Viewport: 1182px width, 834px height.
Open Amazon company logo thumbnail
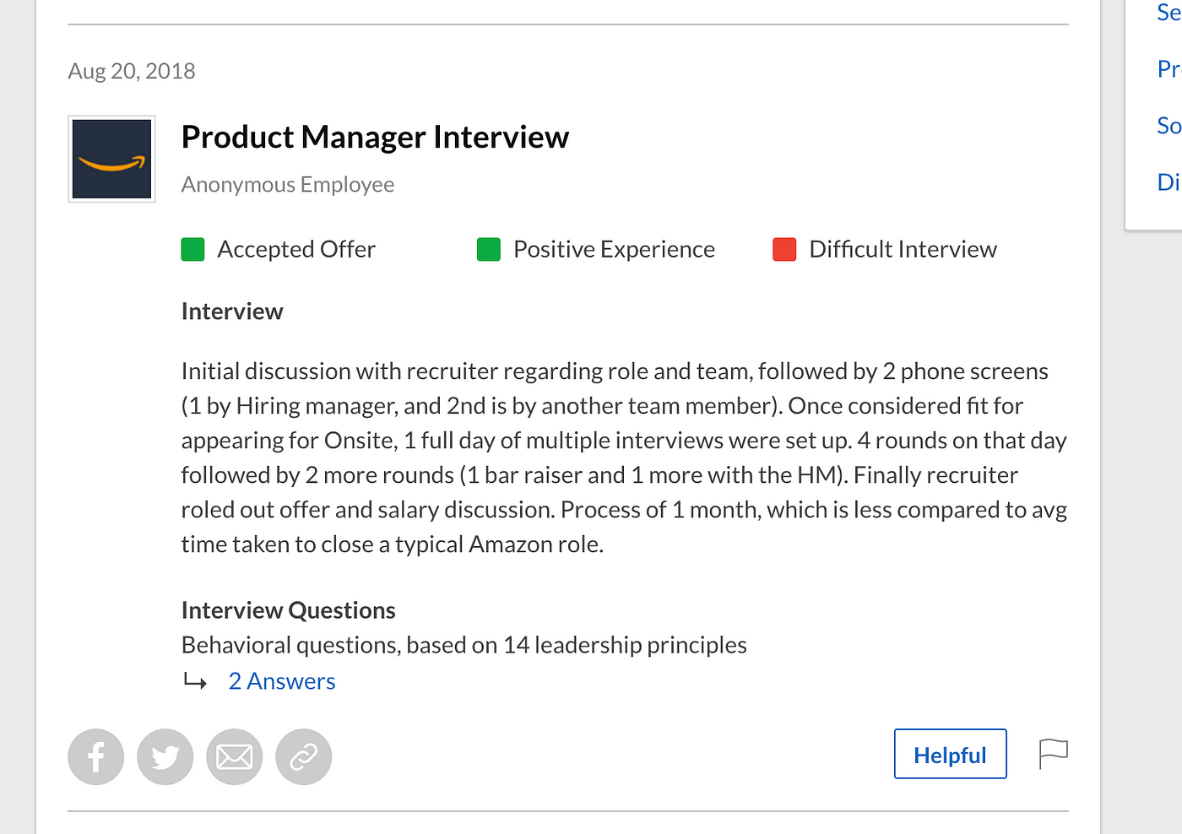tap(111, 159)
